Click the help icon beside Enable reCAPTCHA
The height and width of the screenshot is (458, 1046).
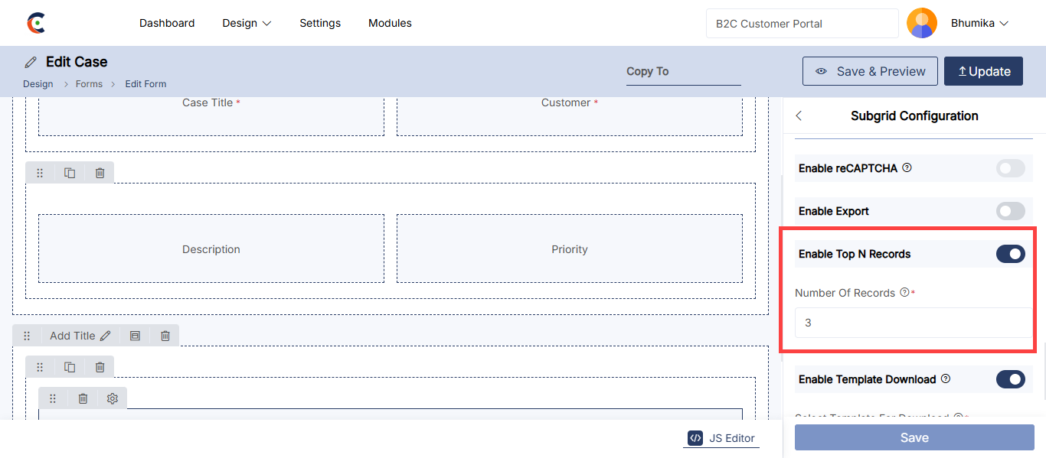coord(907,168)
